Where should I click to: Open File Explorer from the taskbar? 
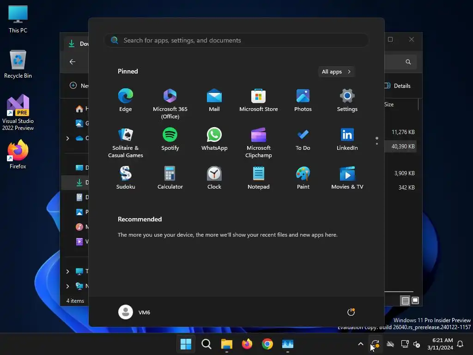226,344
